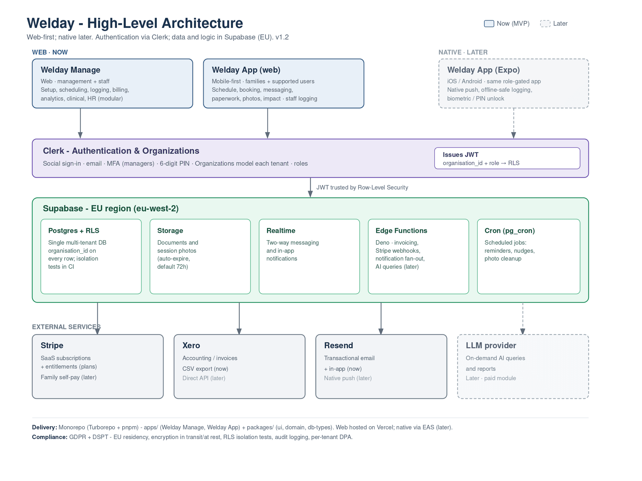Click the dashed Later legend swatch
Screen dimensions: 642x481
tap(545, 24)
